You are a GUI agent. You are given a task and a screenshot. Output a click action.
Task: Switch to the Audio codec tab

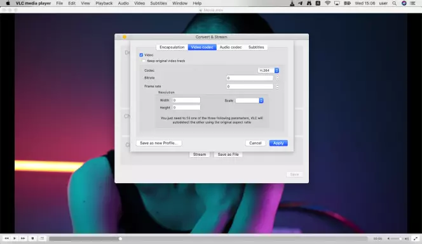pos(231,48)
